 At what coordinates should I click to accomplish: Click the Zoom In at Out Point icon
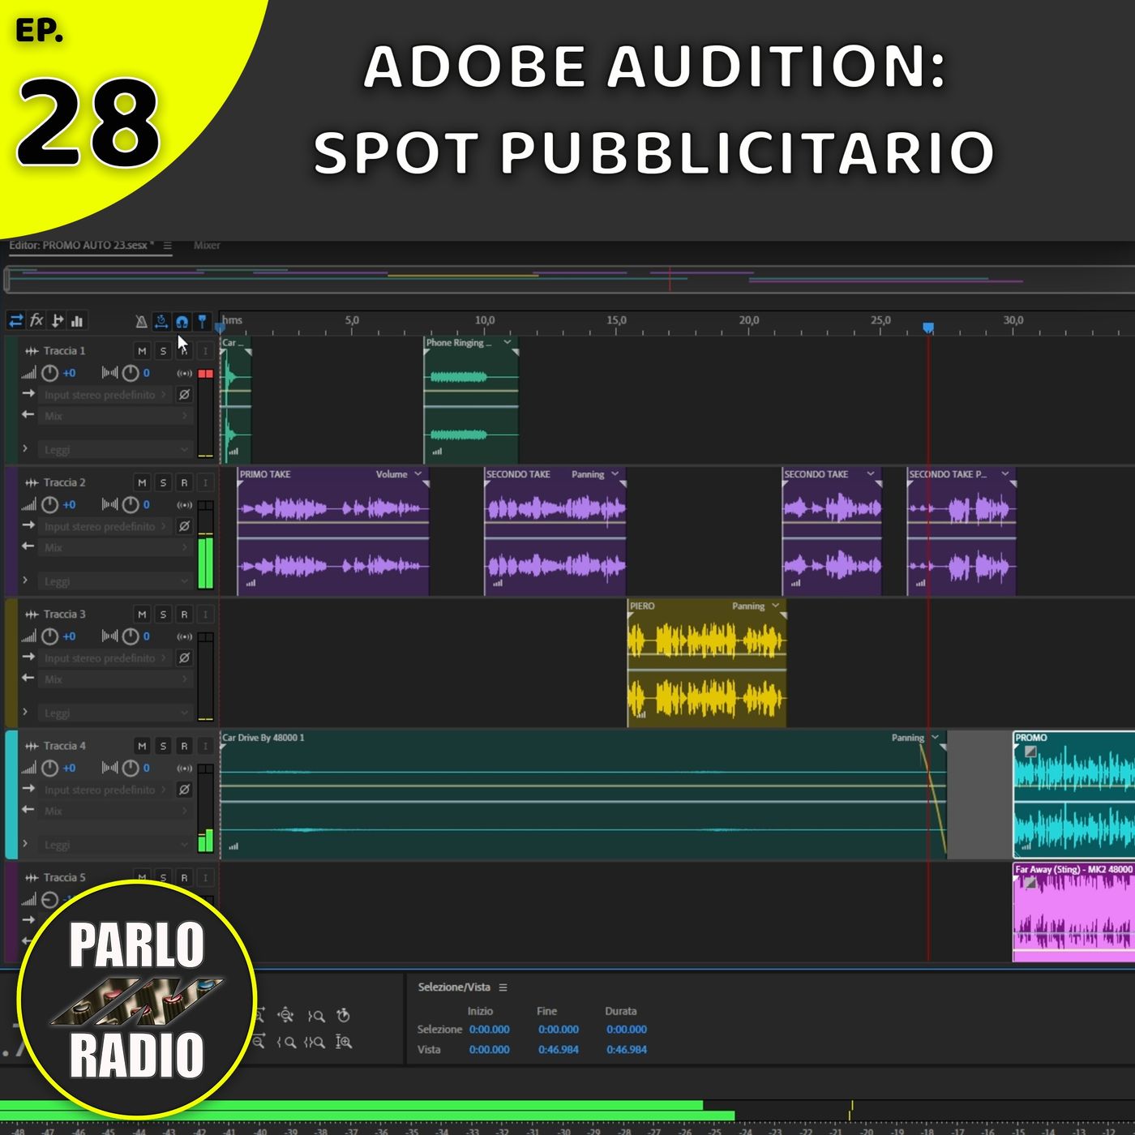coord(316,1015)
